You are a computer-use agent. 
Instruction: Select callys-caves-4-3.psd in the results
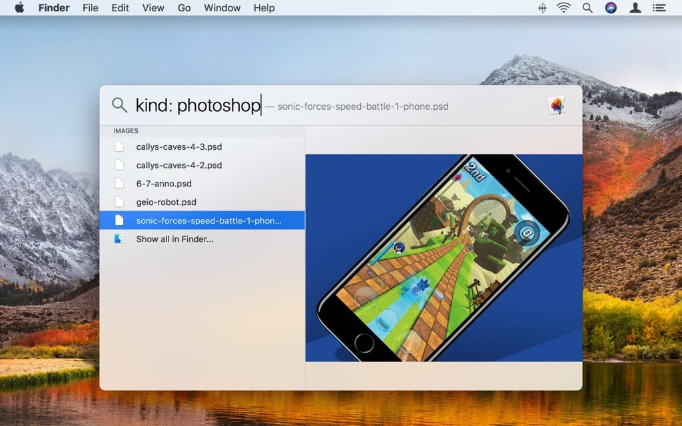coord(178,146)
